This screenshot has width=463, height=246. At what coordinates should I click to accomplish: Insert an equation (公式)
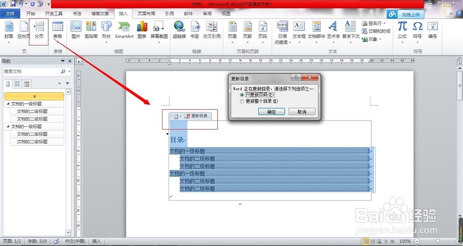402,31
